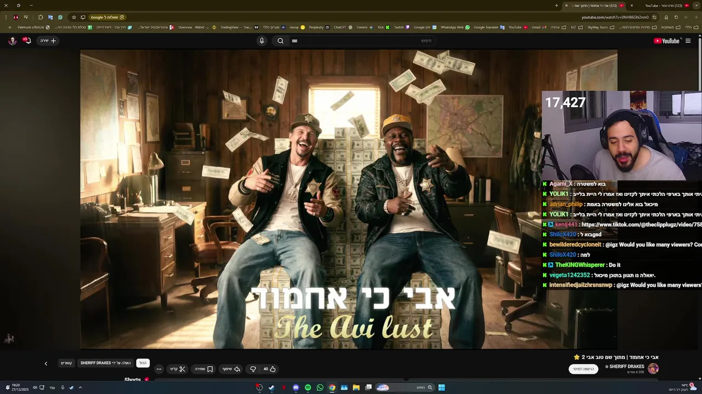702x394 pixels.
Task: Open the Grammarly extension icon
Action: point(60,17)
